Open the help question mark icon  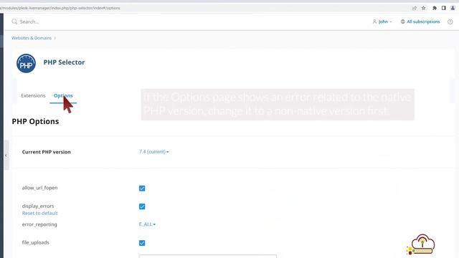[450, 21]
